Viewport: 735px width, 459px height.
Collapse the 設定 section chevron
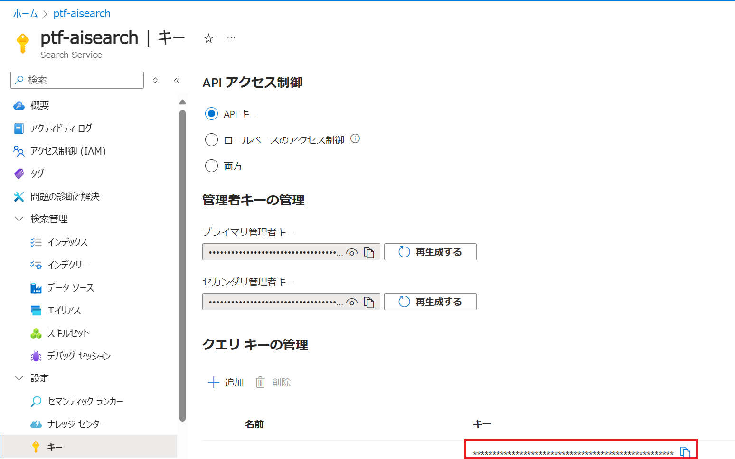pos(19,378)
